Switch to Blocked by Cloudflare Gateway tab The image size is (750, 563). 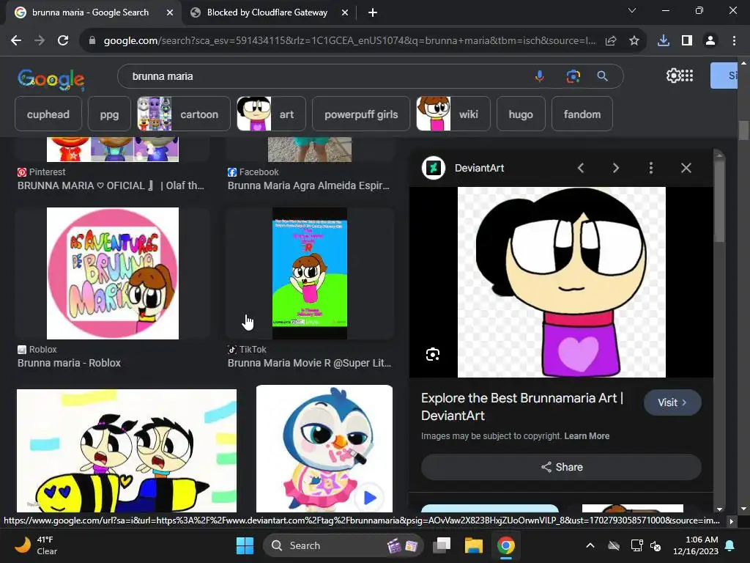click(267, 12)
